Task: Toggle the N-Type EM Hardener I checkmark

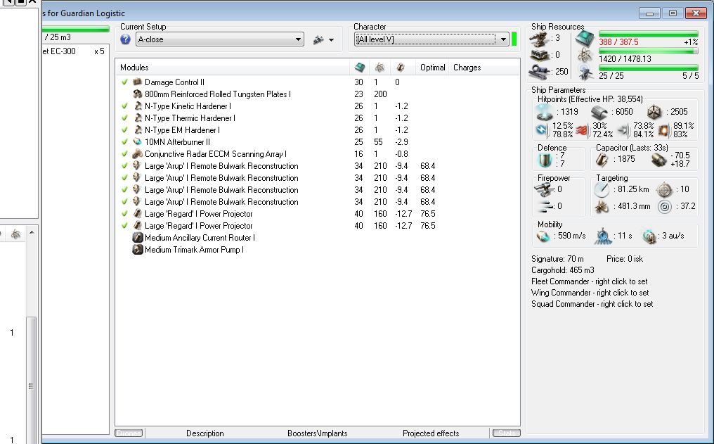Action: click(x=124, y=130)
